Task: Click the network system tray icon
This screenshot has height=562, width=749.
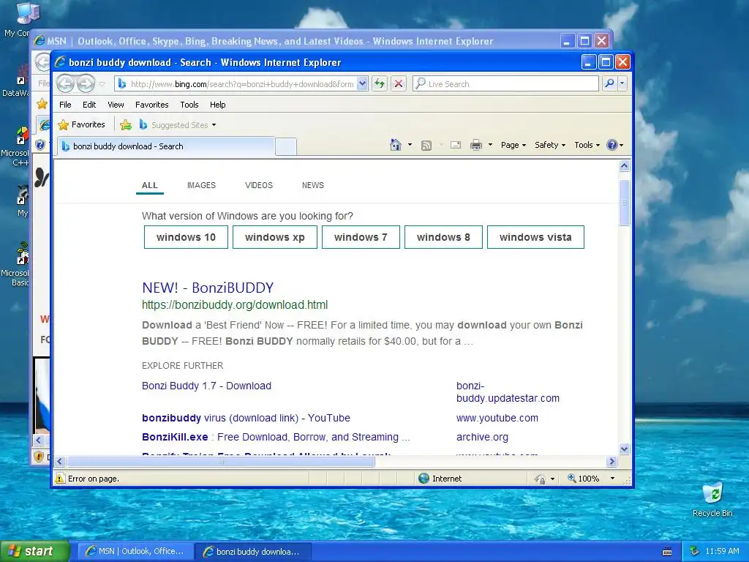Action: point(695,551)
